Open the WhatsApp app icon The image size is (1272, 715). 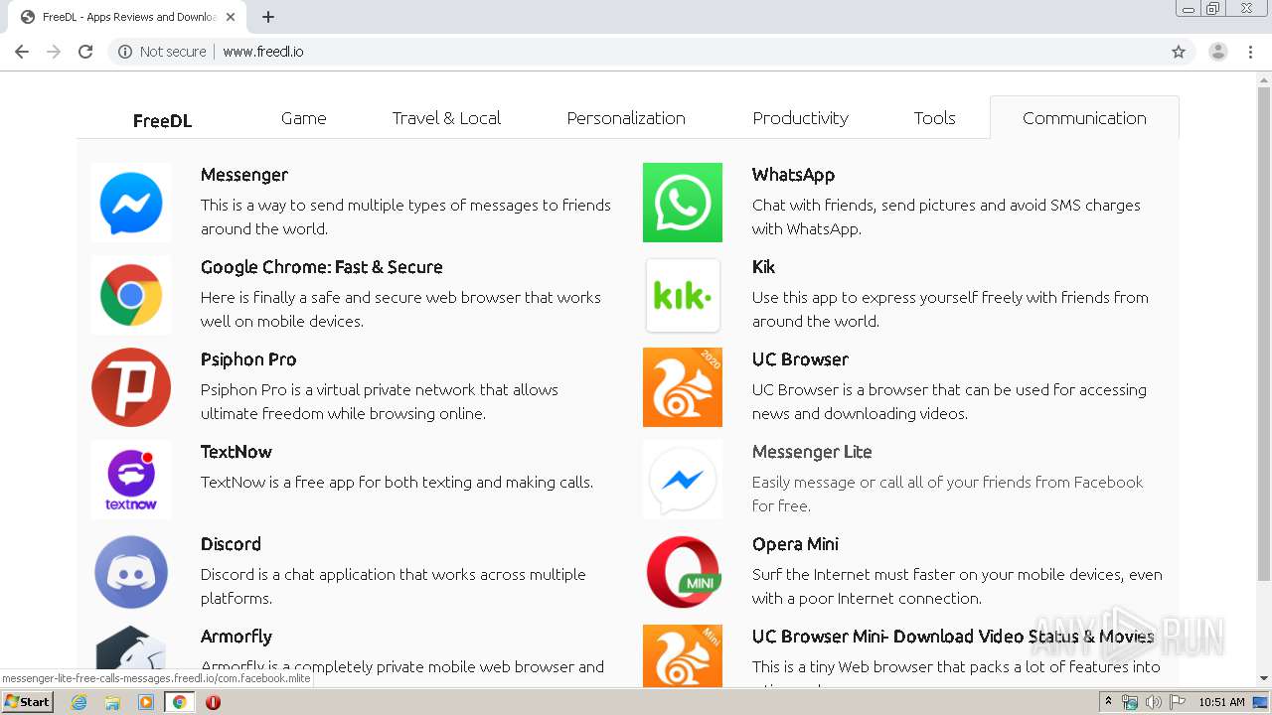(683, 203)
